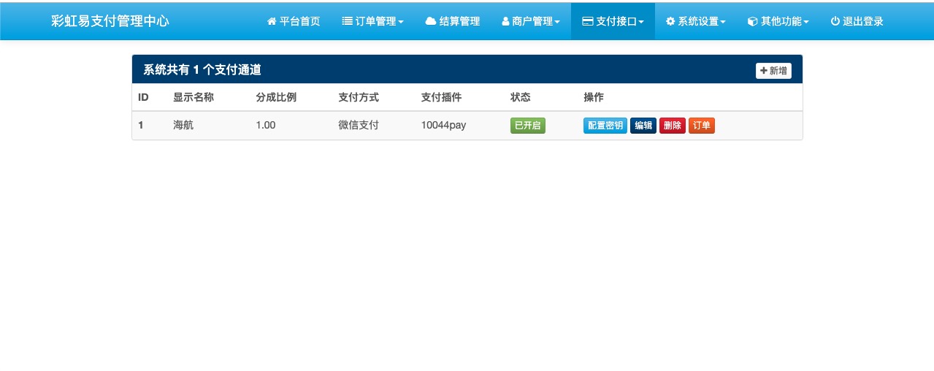934x371 pixels.
Task: Click the 操作 column header
Action: [594, 97]
